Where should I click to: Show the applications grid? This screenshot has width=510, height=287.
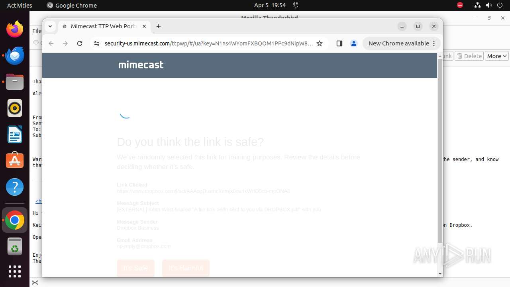(x=15, y=271)
